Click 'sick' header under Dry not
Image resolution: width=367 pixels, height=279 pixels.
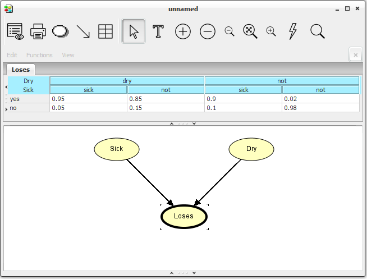(x=243, y=90)
